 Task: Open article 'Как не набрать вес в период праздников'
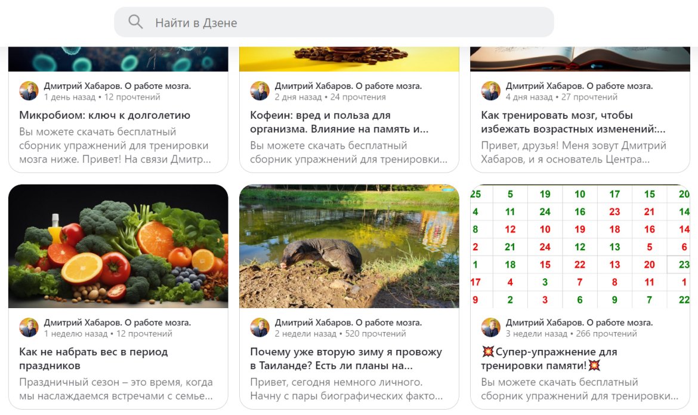point(94,359)
